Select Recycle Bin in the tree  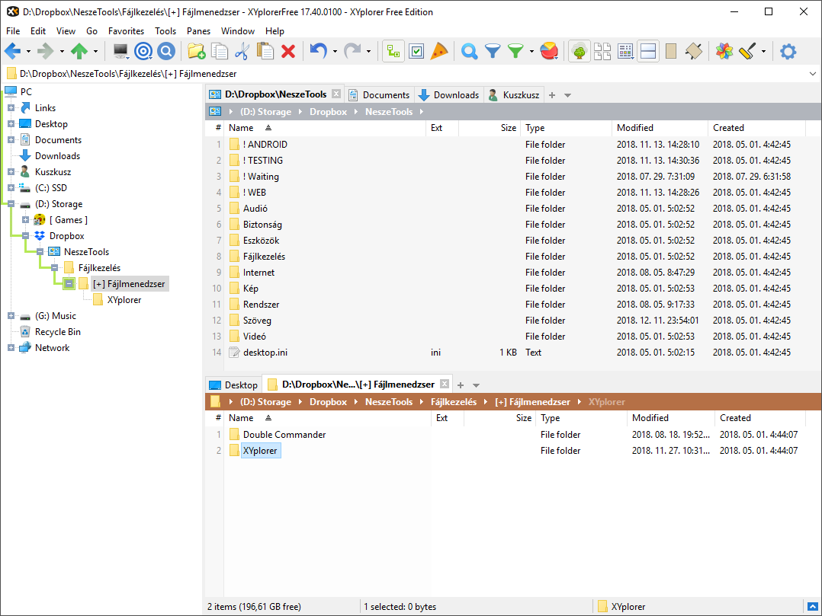(x=58, y=332)
